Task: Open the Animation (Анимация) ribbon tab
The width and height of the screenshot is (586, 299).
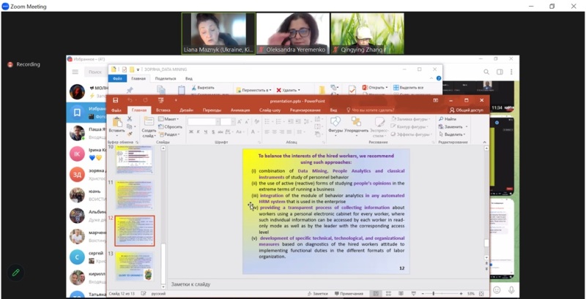Action: point(240,110)
